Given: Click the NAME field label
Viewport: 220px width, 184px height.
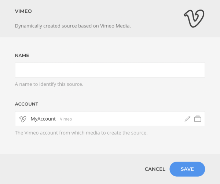Looking at the screenshot, I should [22, 55].
